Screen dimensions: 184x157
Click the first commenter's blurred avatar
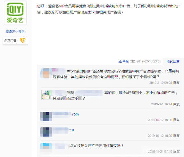click(x=46, y=73)
